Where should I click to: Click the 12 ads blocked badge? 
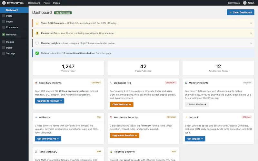63,13
